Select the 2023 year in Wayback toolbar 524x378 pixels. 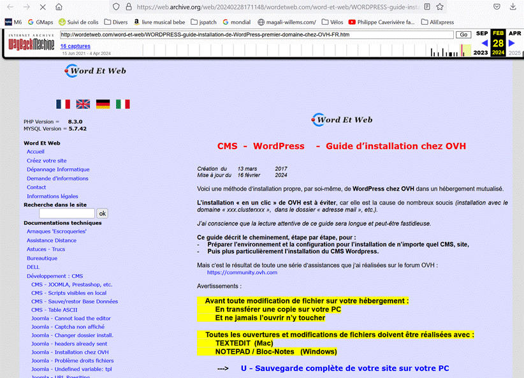481,52
